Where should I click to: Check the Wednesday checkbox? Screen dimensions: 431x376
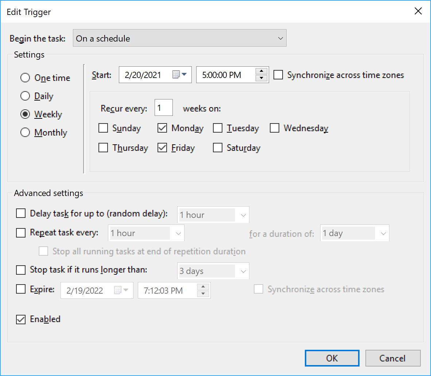[x=275, y=128]
